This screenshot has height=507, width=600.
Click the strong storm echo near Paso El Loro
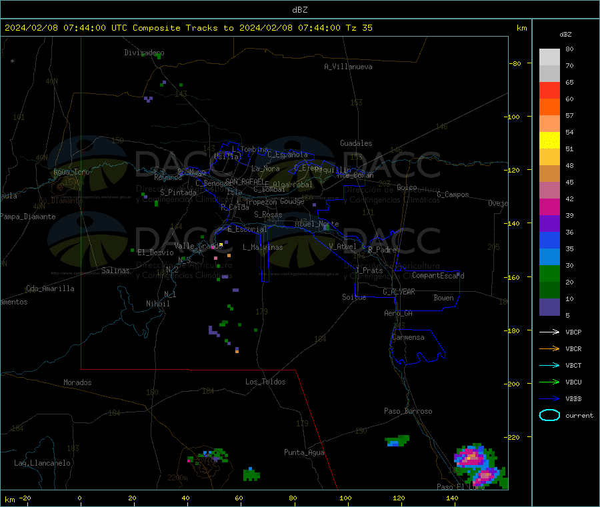pos(481,466)
